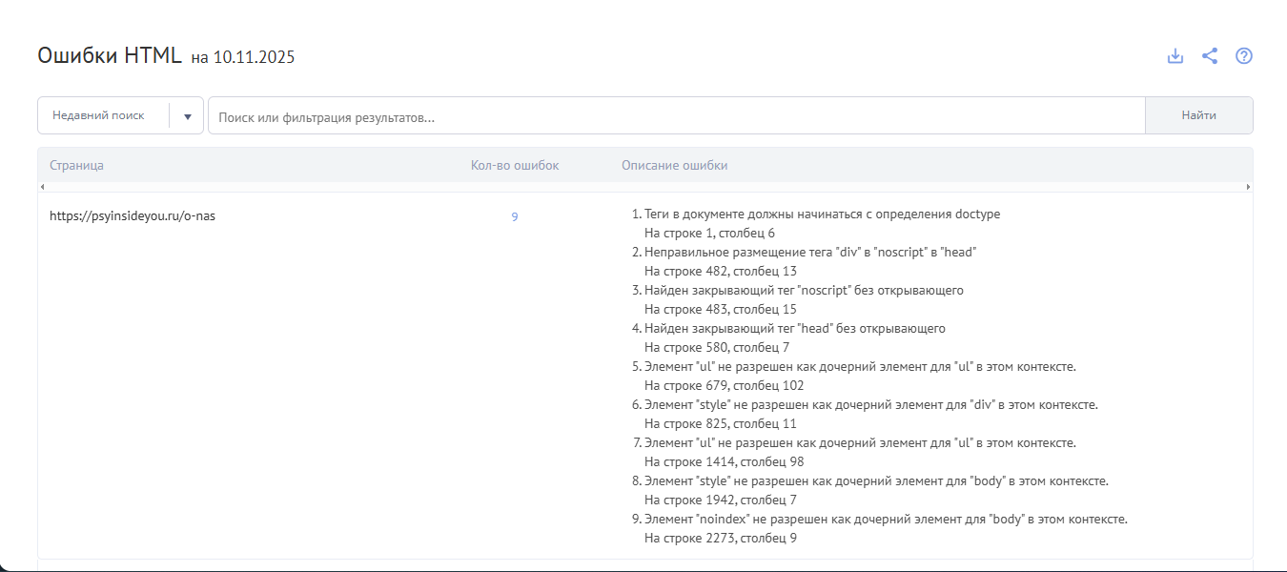
Task: Select the 'noindex' child of 'body' error
Action: pos(887,520)
